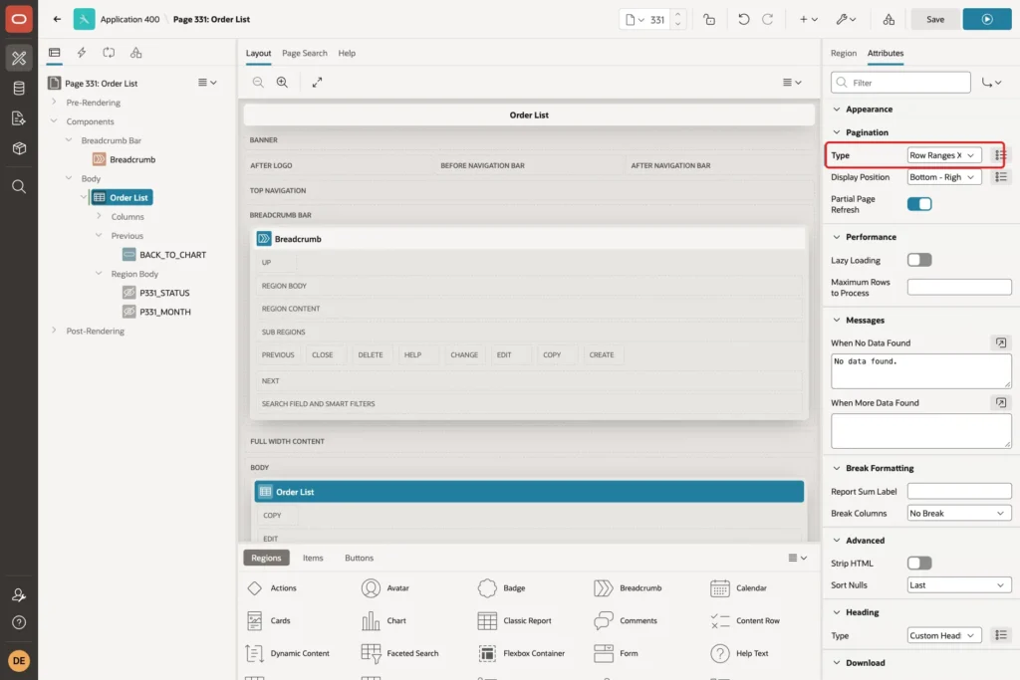Go back using the left arrow icon
The image size is (1020, 680).
click(x=57, y=19)
